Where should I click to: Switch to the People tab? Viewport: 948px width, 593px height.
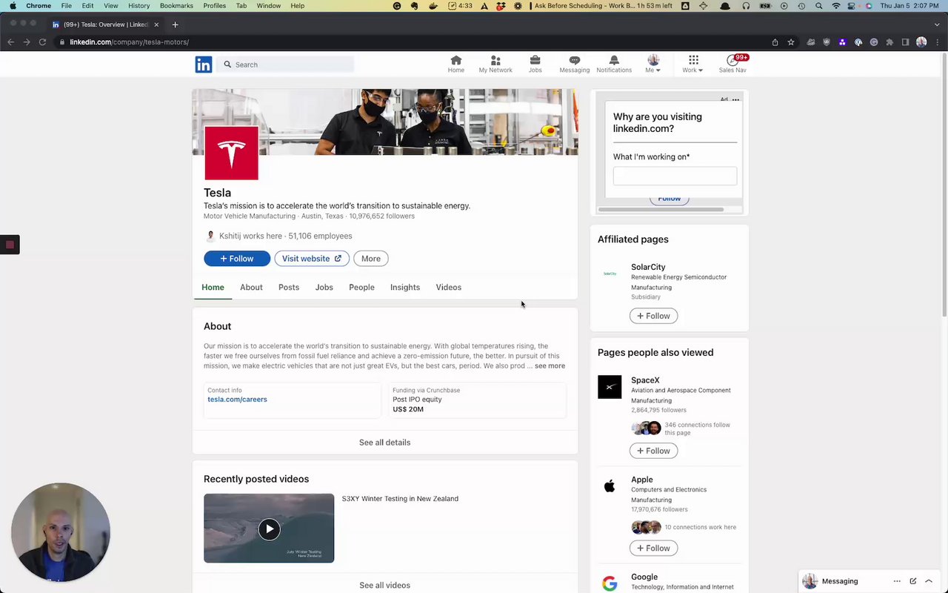[x=361, y=288]
